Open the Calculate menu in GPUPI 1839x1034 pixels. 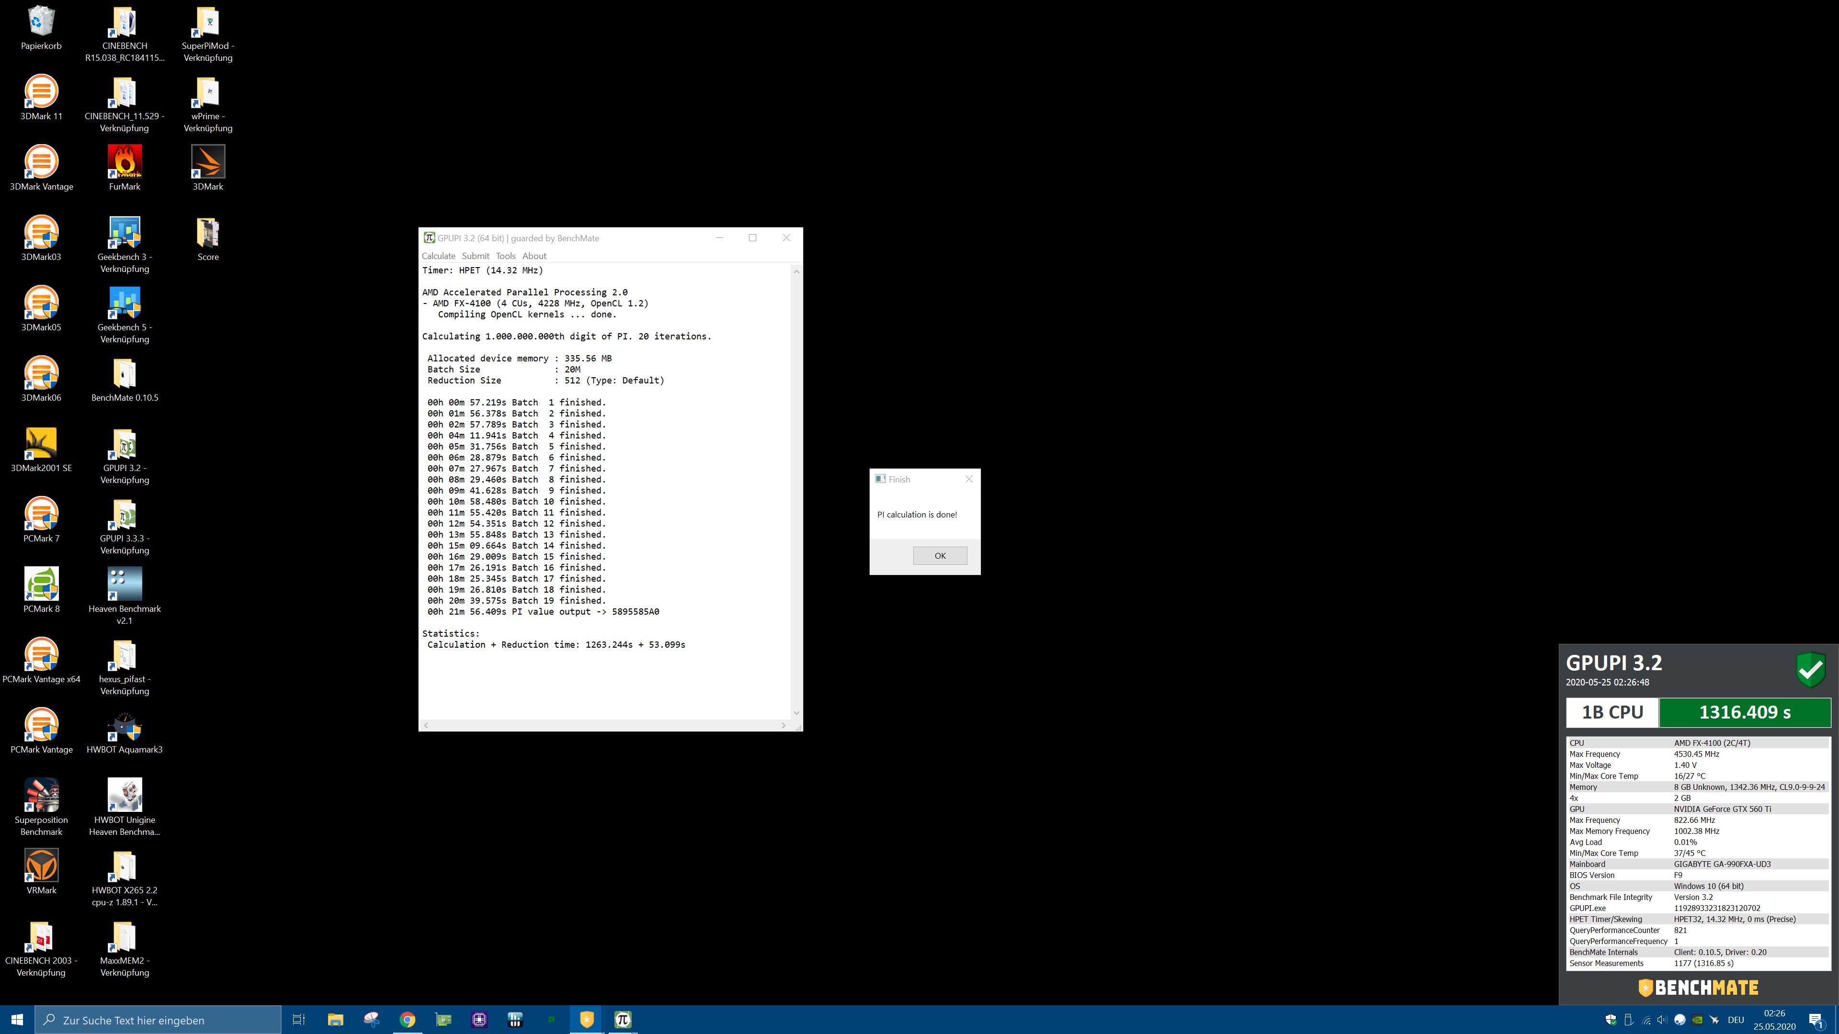point(438,256)
